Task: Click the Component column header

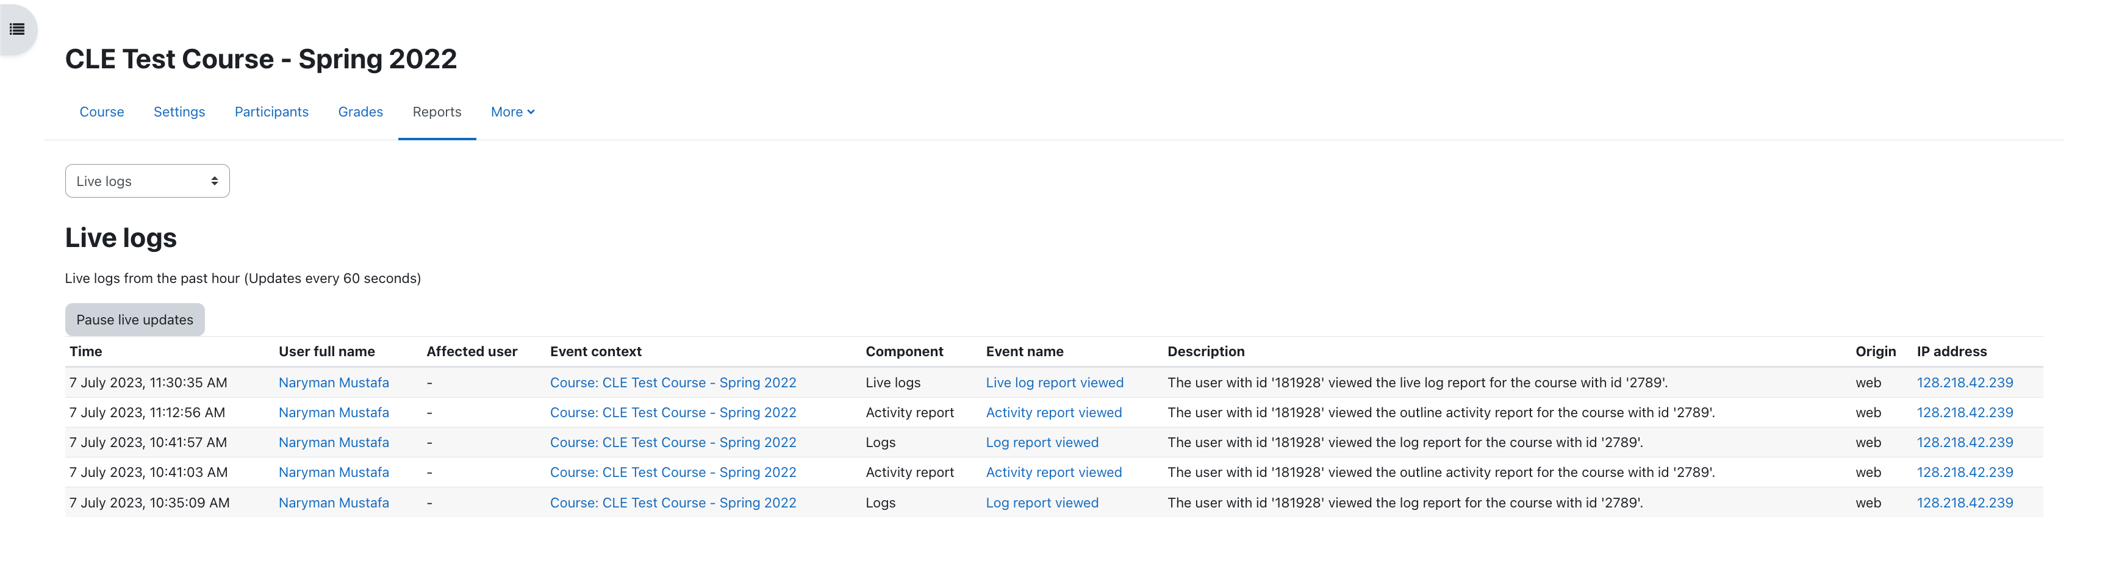Action: tap(904, 352)
